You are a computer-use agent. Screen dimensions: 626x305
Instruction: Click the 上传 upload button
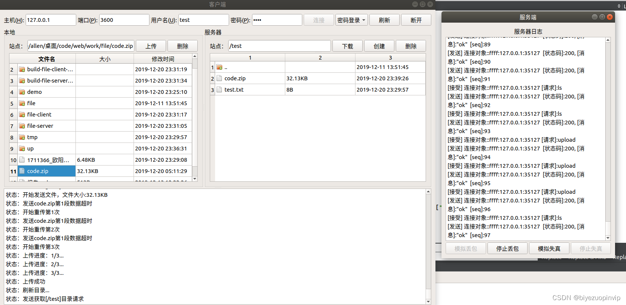click(x=151, y=46)
